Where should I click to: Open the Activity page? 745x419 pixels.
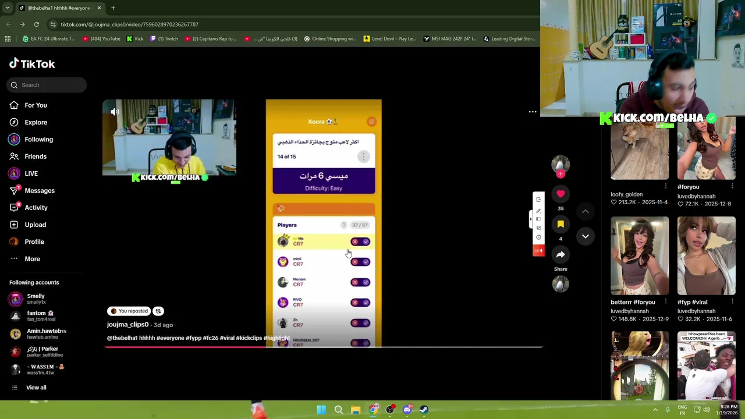(29, 208)
